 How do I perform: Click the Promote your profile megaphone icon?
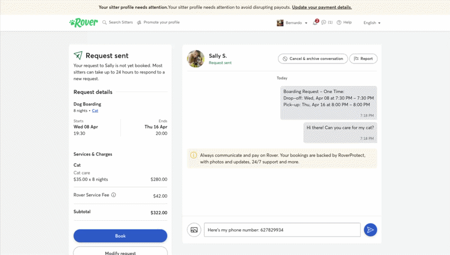[139, 22]
